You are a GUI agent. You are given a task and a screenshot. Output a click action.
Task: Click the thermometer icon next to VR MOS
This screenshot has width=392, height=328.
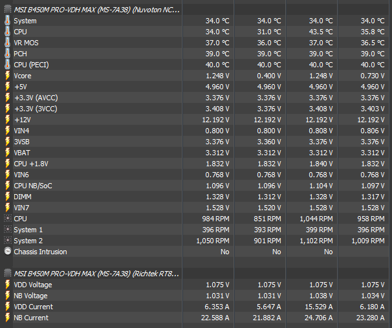[7, 43]
